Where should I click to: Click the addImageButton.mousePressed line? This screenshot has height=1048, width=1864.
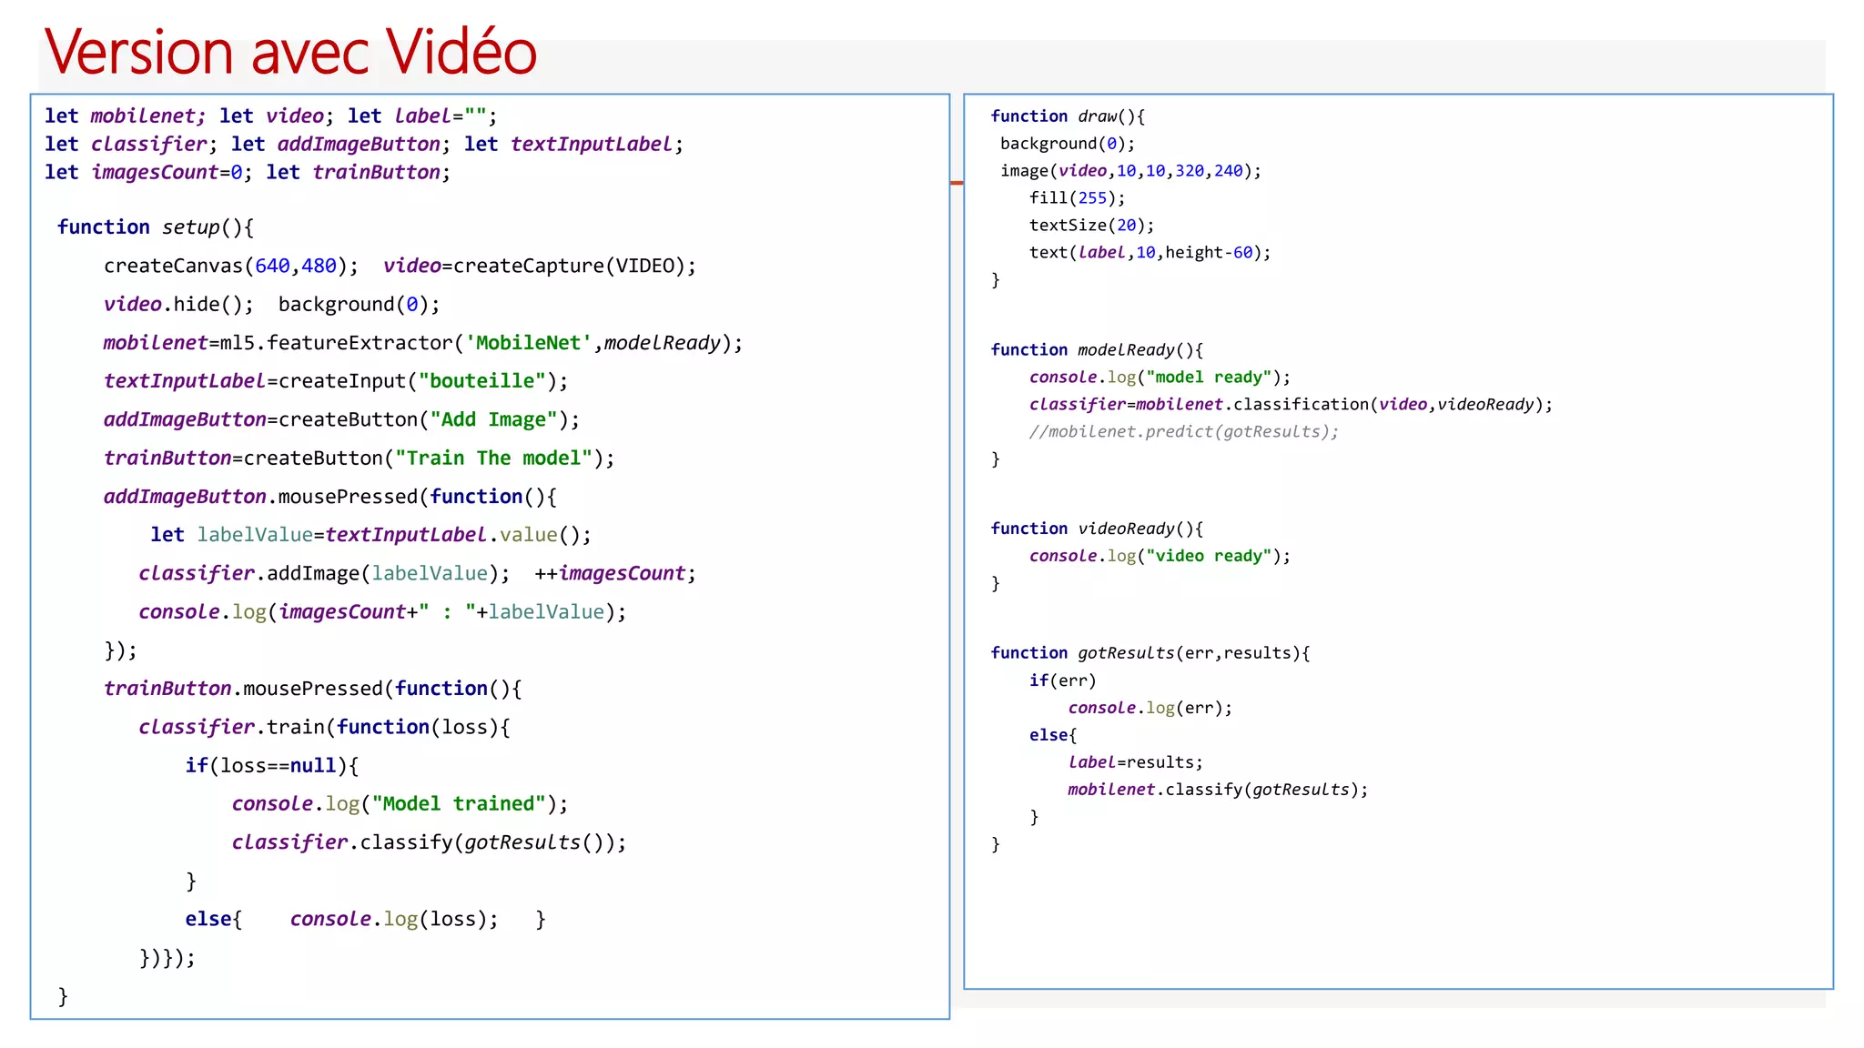[x=329, y=497]
